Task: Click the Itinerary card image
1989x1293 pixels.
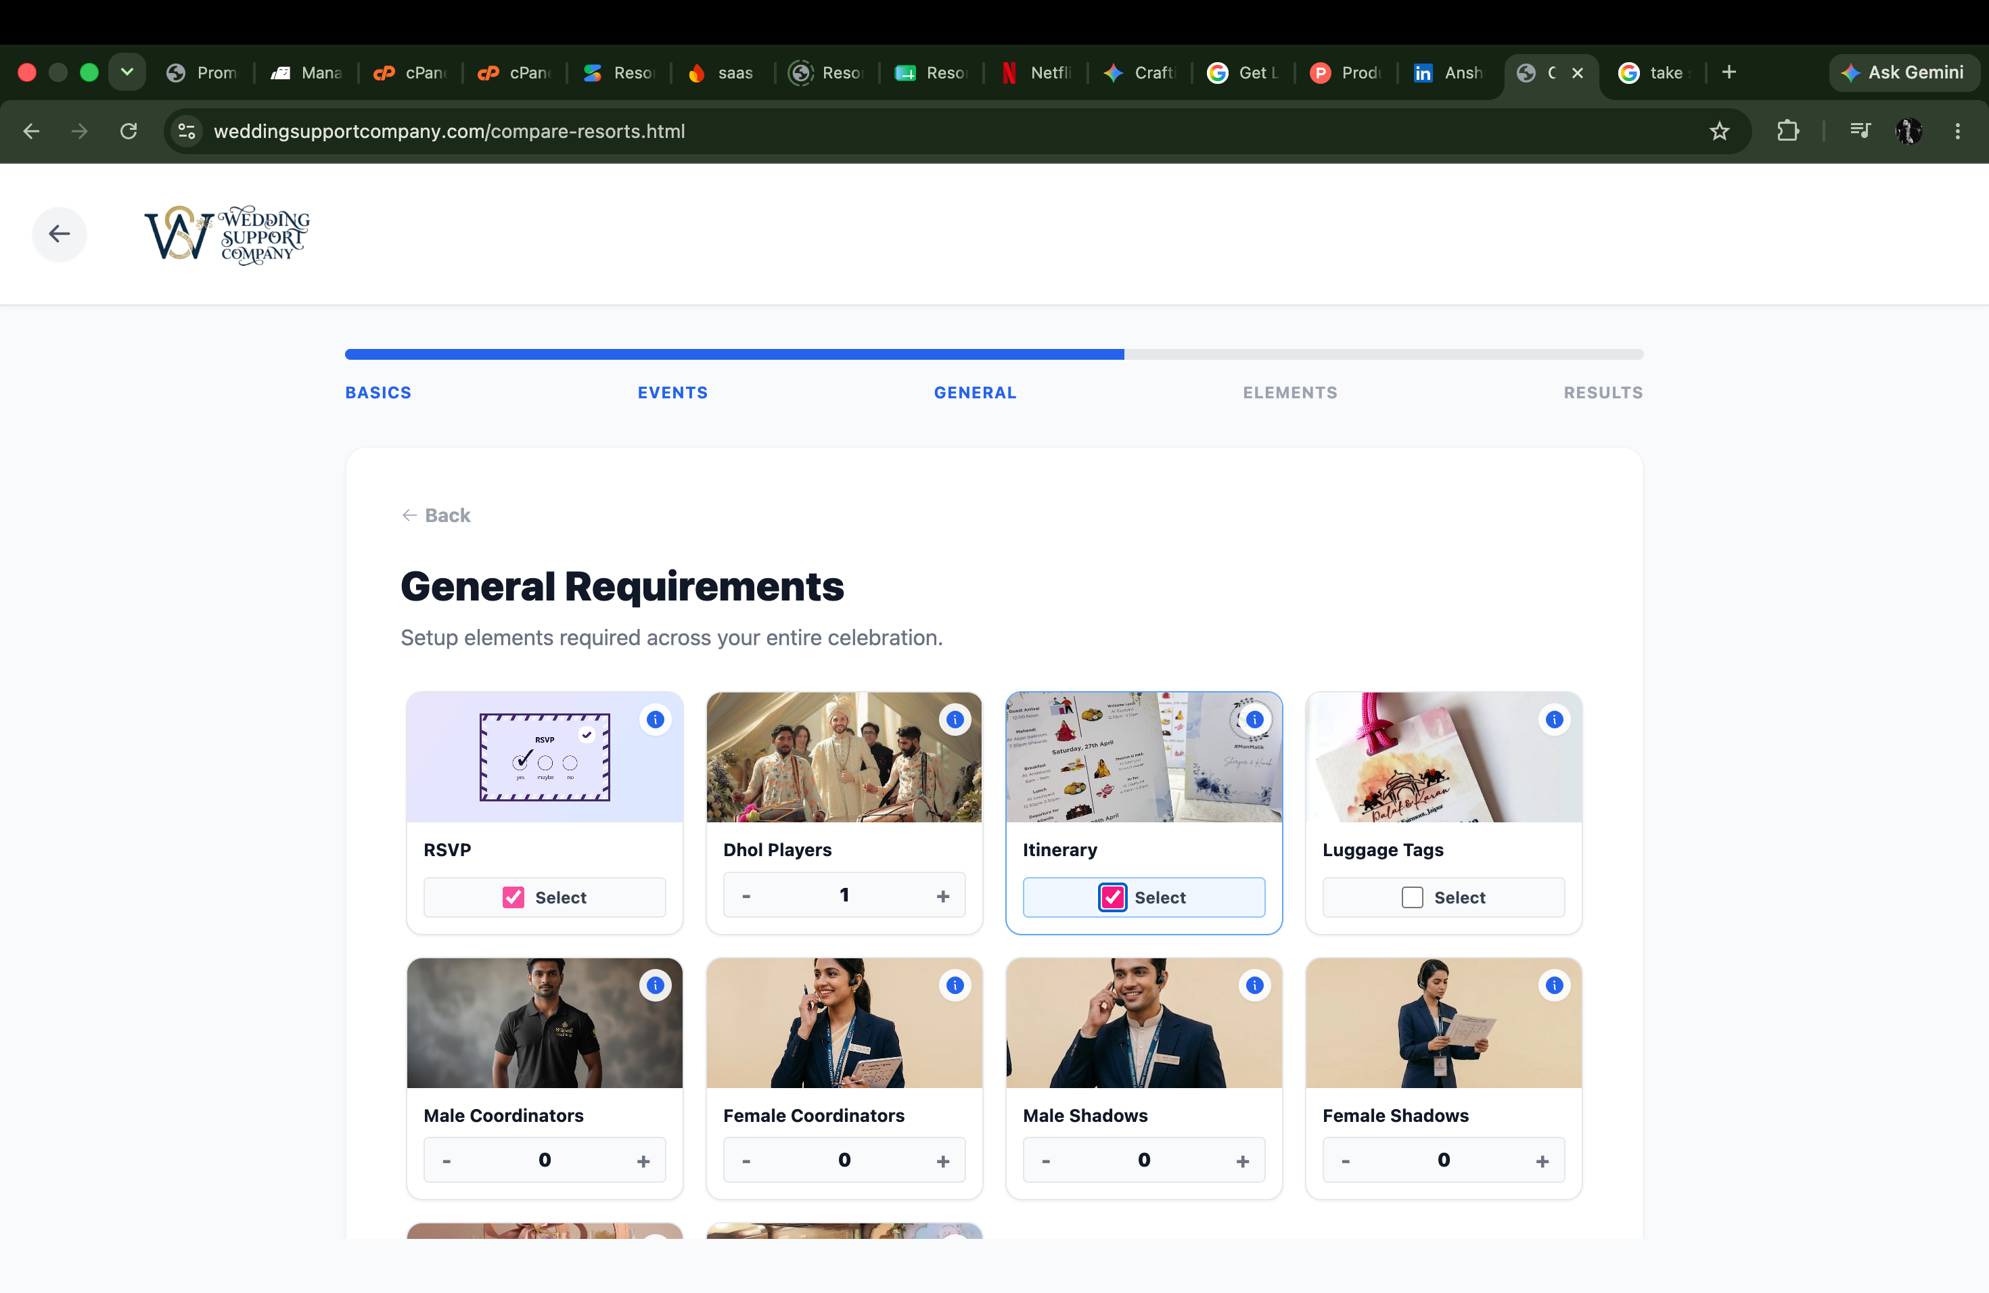Action: pyautogui.click(x=1144, y=757)
